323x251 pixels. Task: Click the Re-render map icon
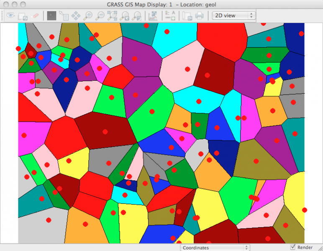coord(23,16)
